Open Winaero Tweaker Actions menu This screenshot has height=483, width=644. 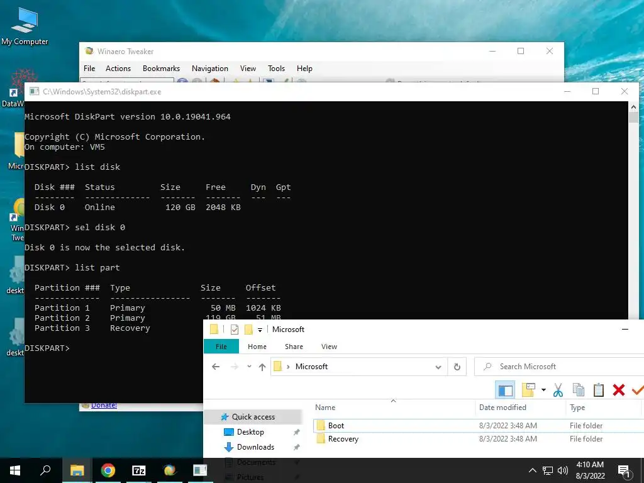click(x=118, y=69)
